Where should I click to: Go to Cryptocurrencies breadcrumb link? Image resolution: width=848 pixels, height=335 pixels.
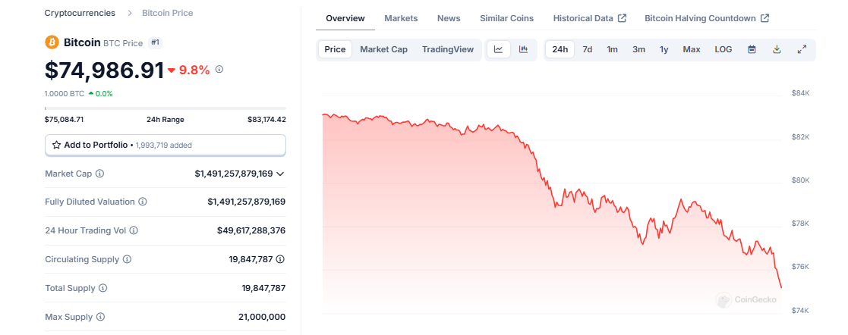pyautogui.click(x=80, y=13)
